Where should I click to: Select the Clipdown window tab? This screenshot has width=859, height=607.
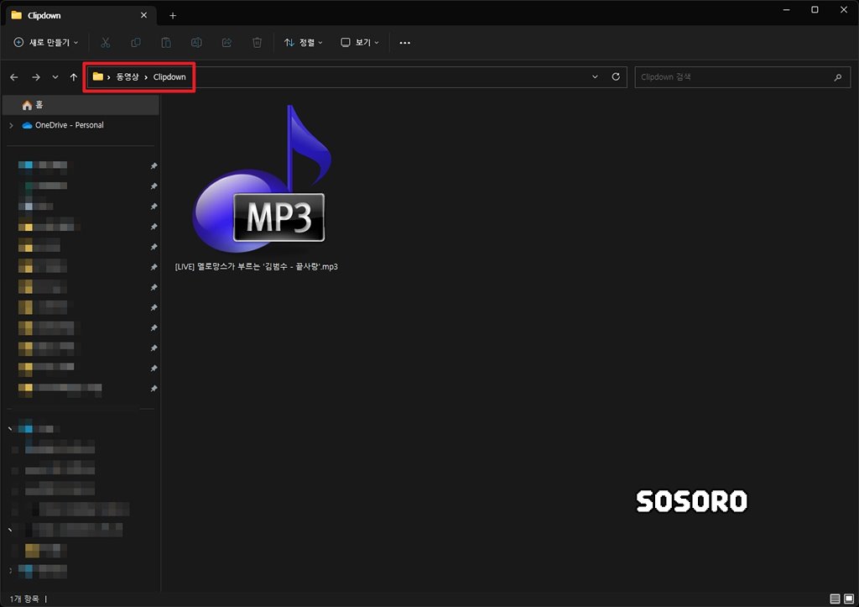[81, 15]
